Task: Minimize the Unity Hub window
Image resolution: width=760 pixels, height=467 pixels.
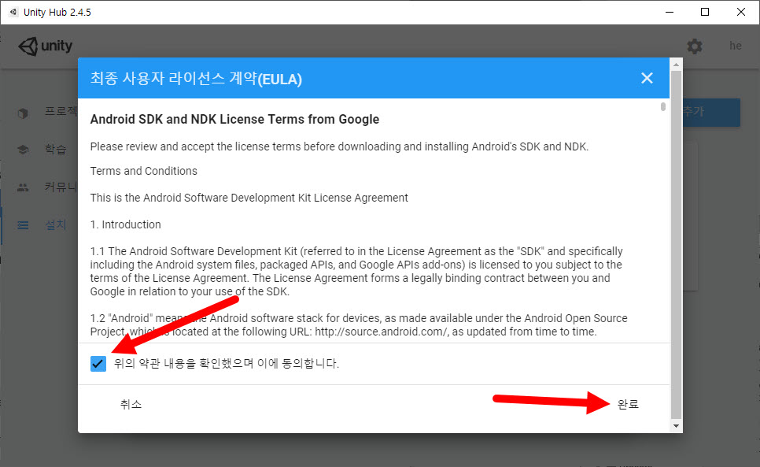Action: 670,12
